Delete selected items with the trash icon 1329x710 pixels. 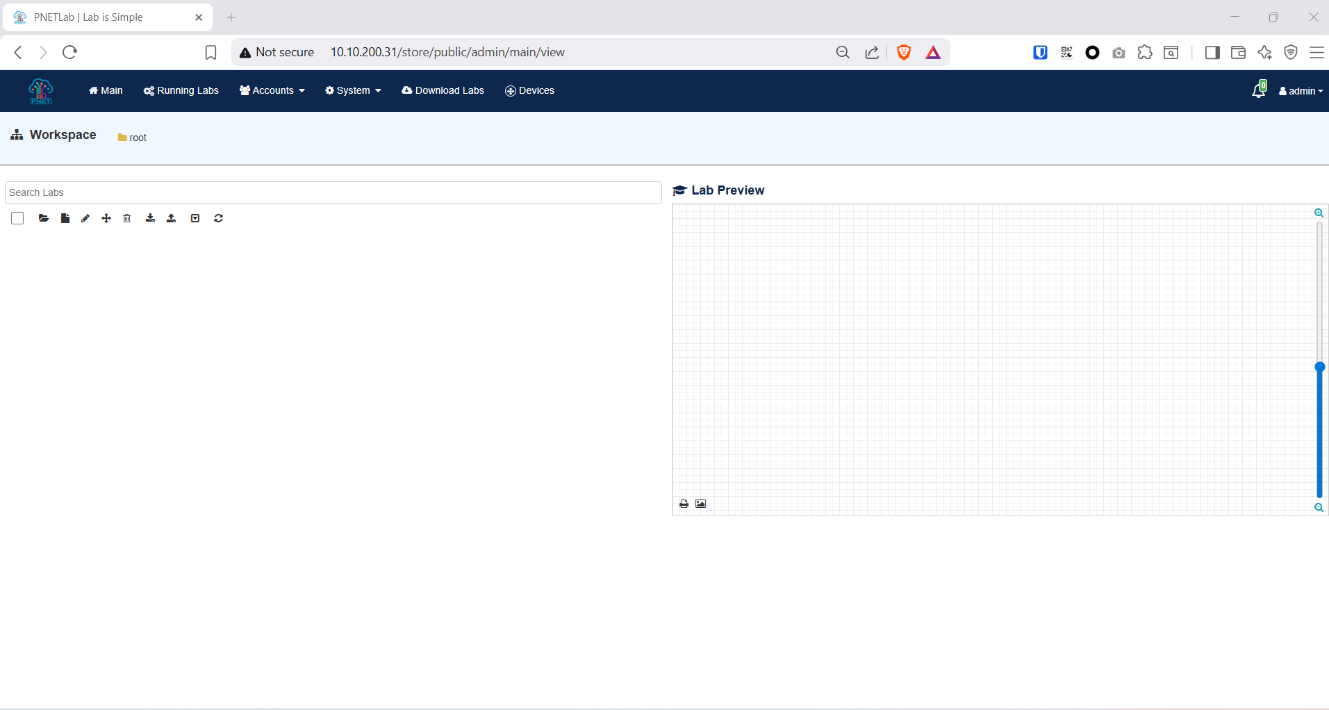(127, 218)
